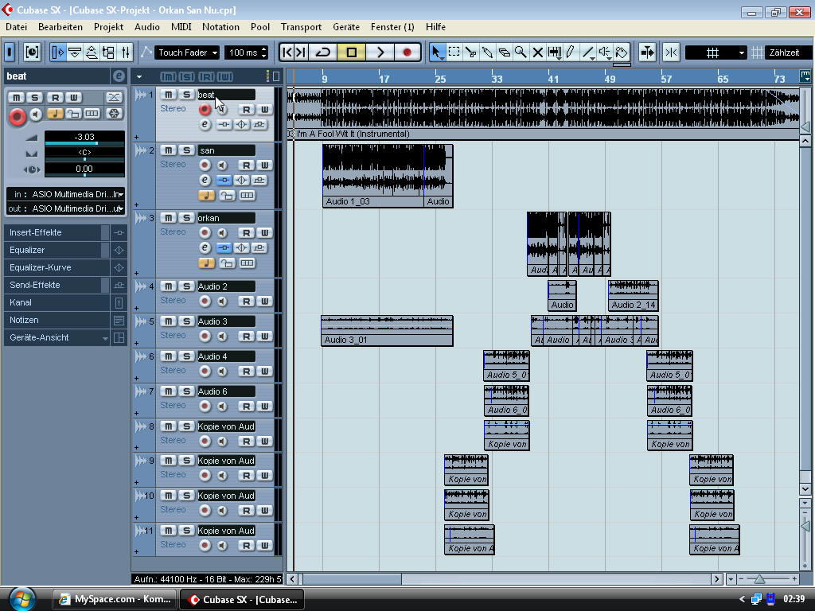Click the Record button in transport
Viewport: 815px width, 611px height.
(407, 53)
